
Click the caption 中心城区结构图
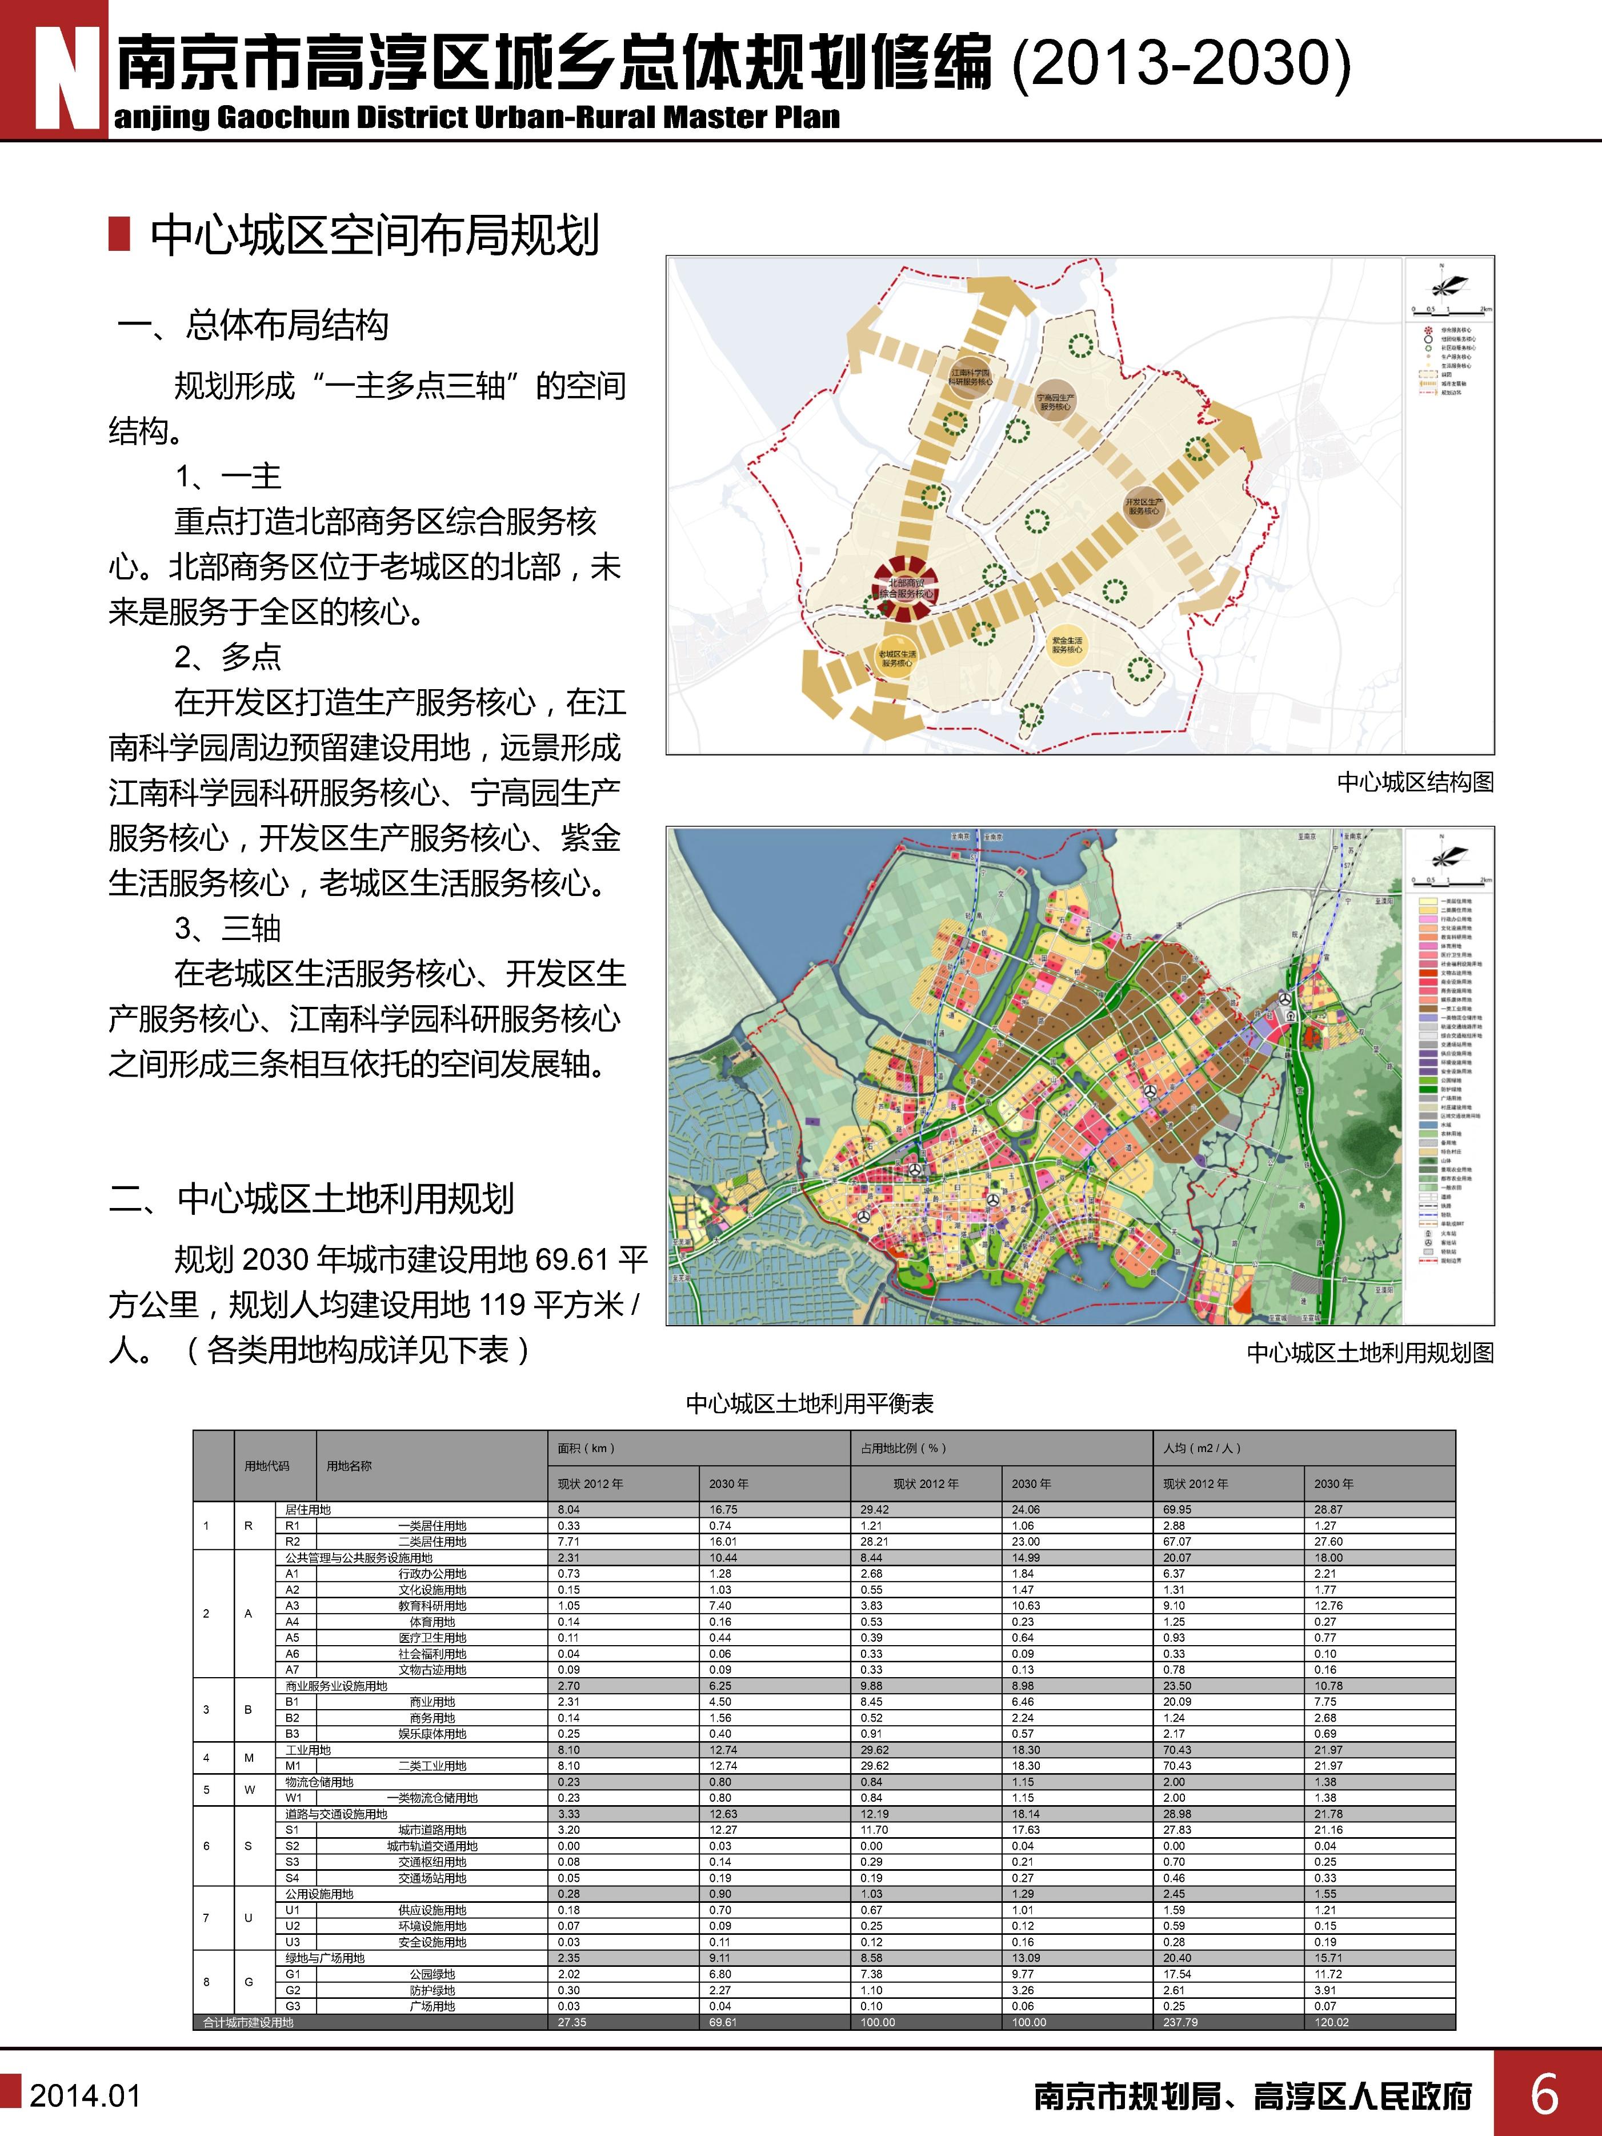[1416, 782]
